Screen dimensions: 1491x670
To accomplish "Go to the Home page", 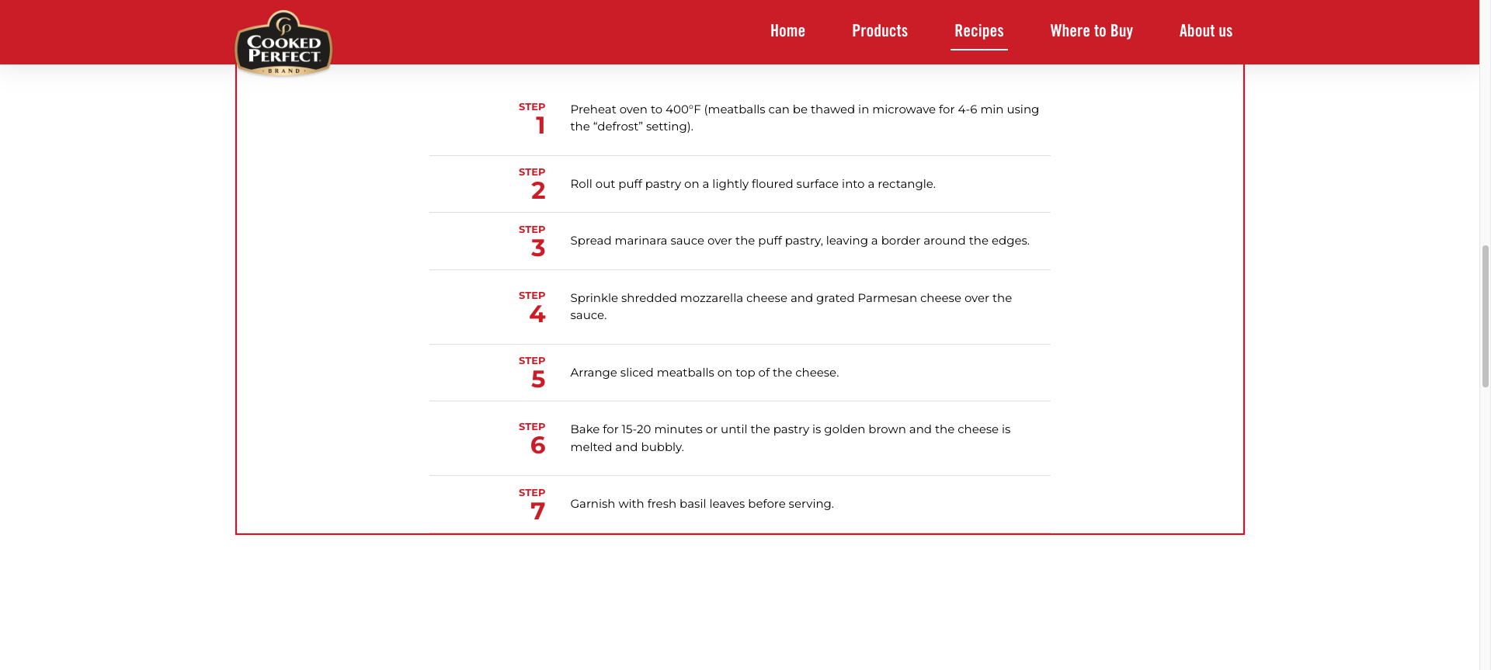I will pyautogui.click(x=787, y=31).
